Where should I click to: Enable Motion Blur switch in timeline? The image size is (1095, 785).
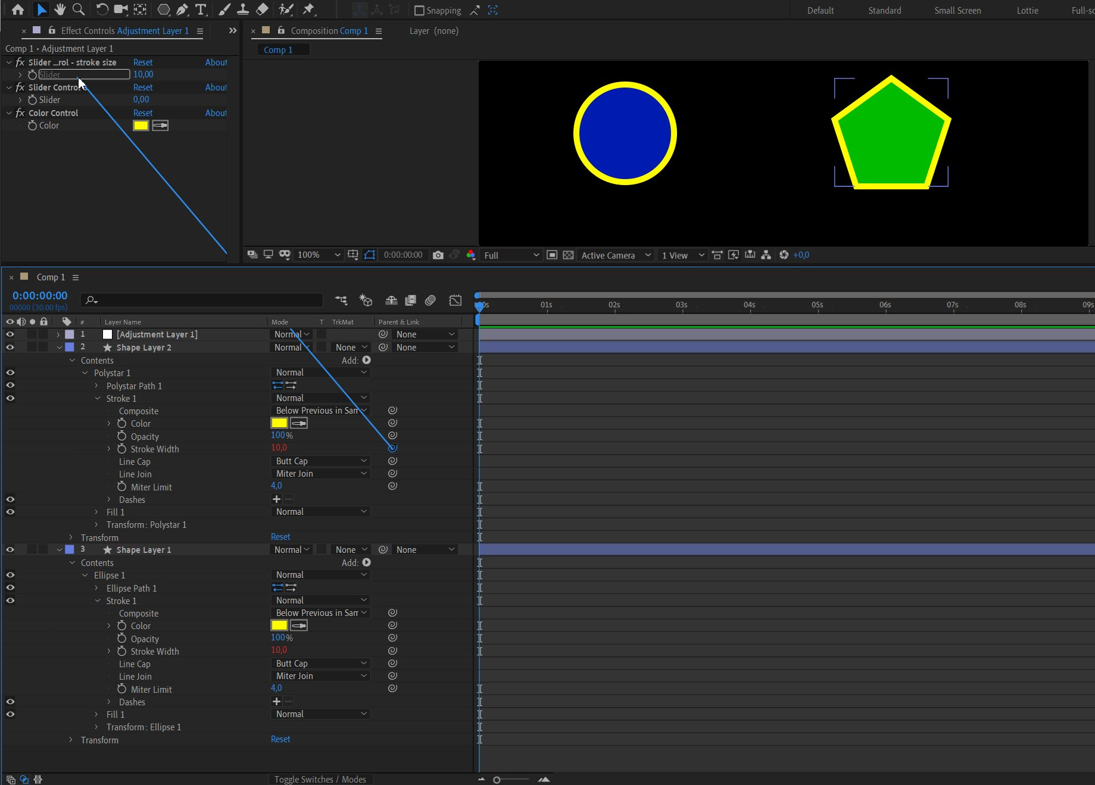click(430, 301)
